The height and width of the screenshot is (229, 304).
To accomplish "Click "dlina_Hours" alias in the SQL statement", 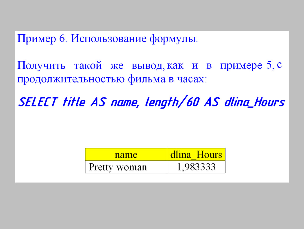I will (254, 102).
